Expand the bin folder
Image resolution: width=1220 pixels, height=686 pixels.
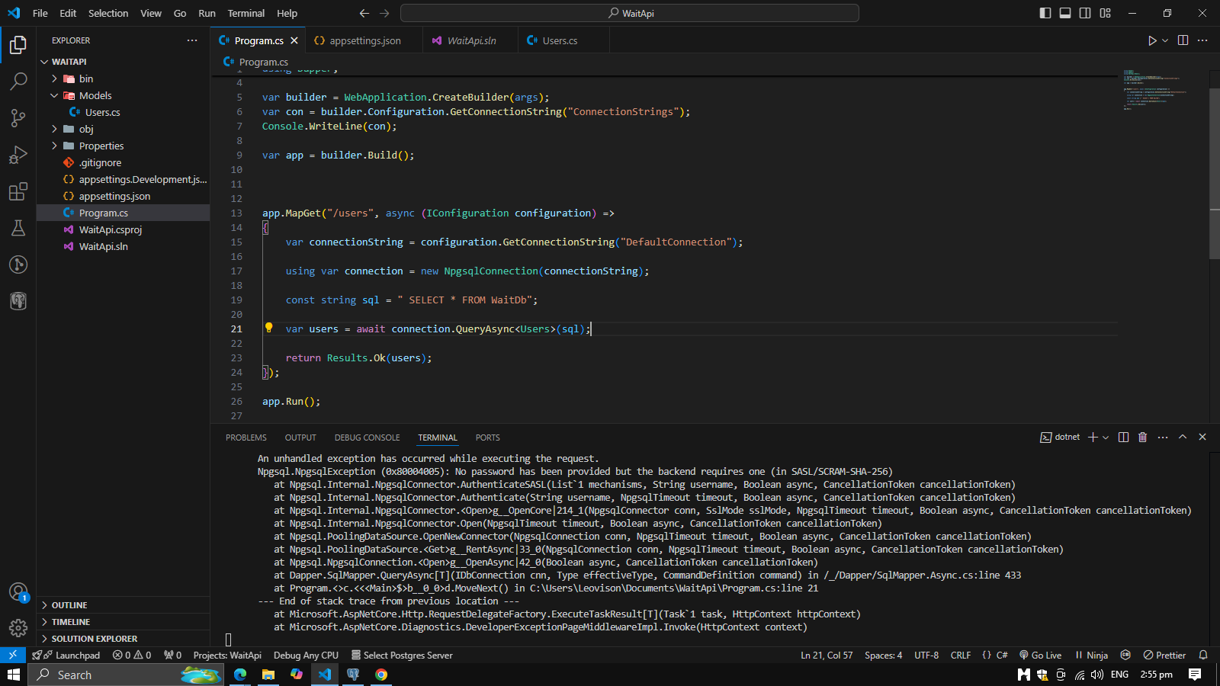85,79
